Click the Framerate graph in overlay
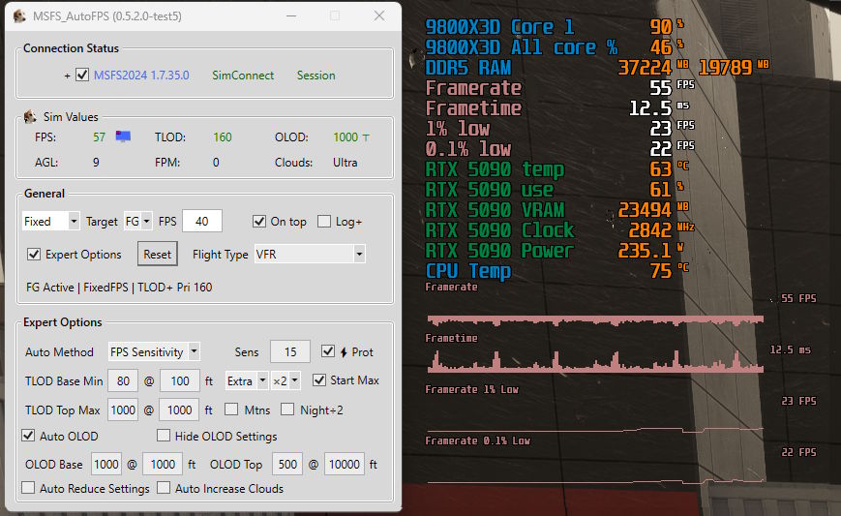Viewport: 841px width, 516px height. pyautogui.click(x=595, y=320)
